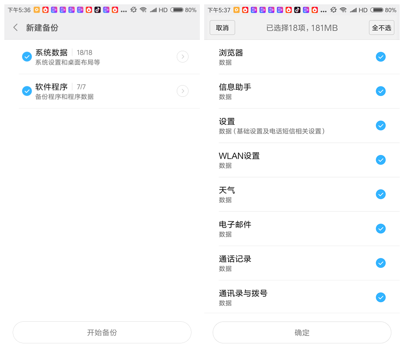Tap 备份程序和程序数据 subtitle
This screenshot has height=356, width=404.
click(64, 97)
